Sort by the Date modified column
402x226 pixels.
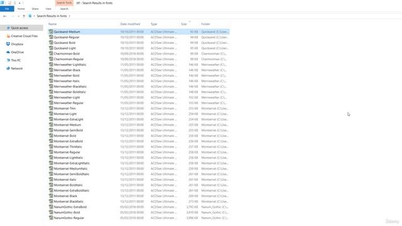130,24
